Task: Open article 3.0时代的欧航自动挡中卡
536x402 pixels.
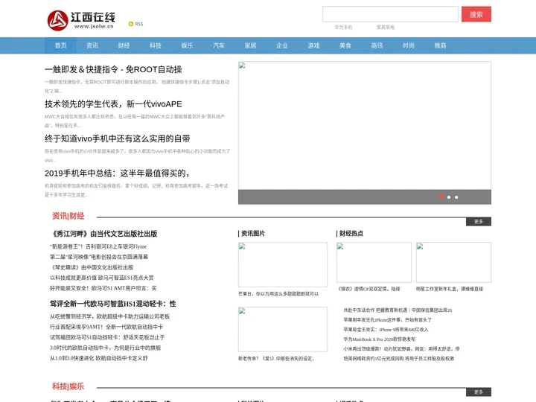Action: [x=105, y=348]
